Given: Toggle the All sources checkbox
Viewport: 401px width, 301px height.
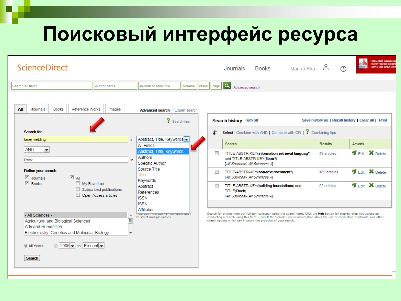Looking at the screenshot, I should [72, 177].
